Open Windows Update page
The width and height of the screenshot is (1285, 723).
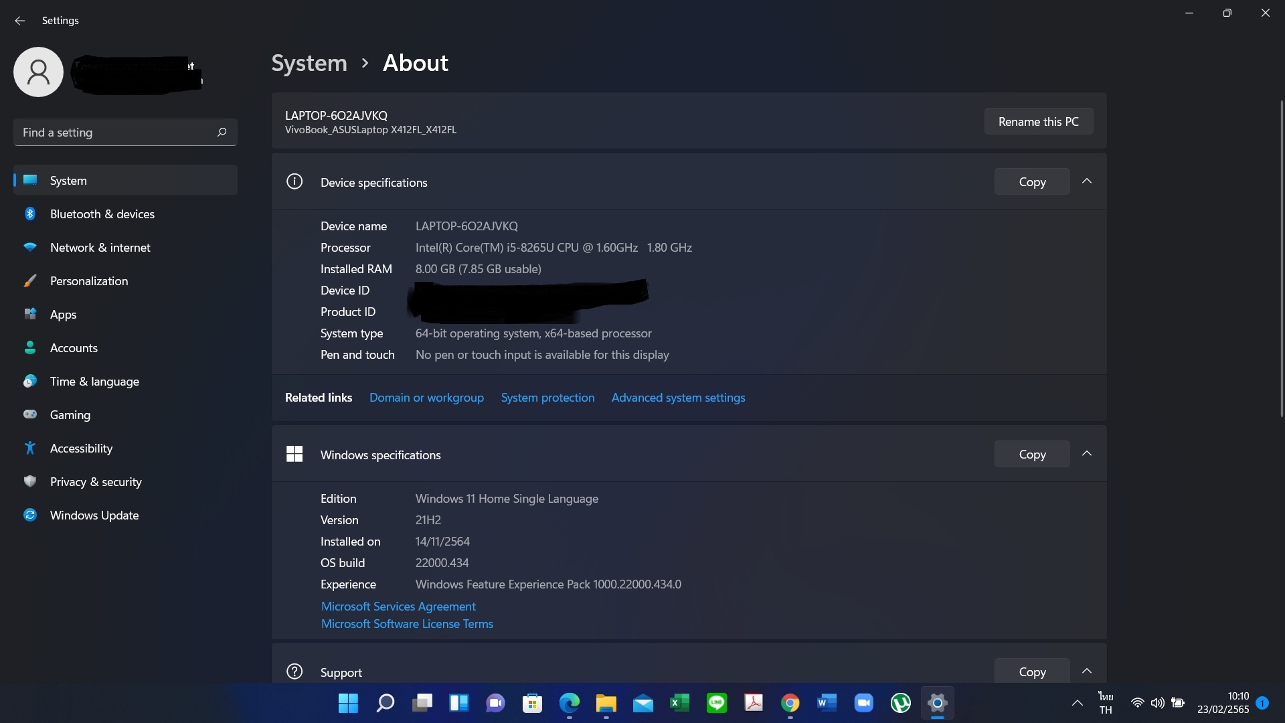(x=125, y=515)
